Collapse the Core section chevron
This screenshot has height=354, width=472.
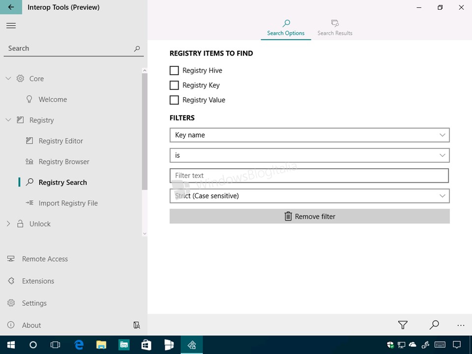pos(8,79)
